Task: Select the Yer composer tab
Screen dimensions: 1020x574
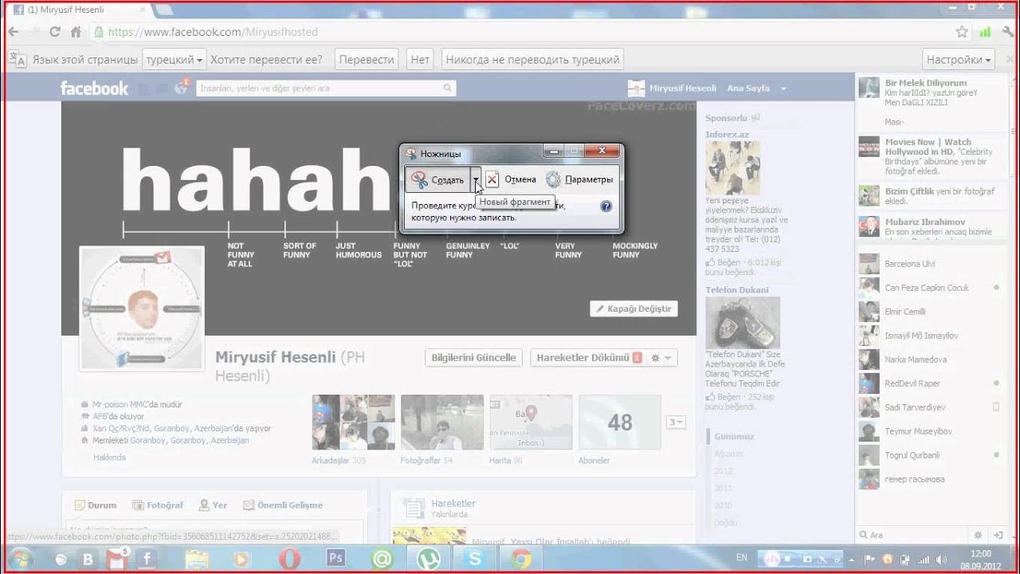Action: (x=213, y=505)
